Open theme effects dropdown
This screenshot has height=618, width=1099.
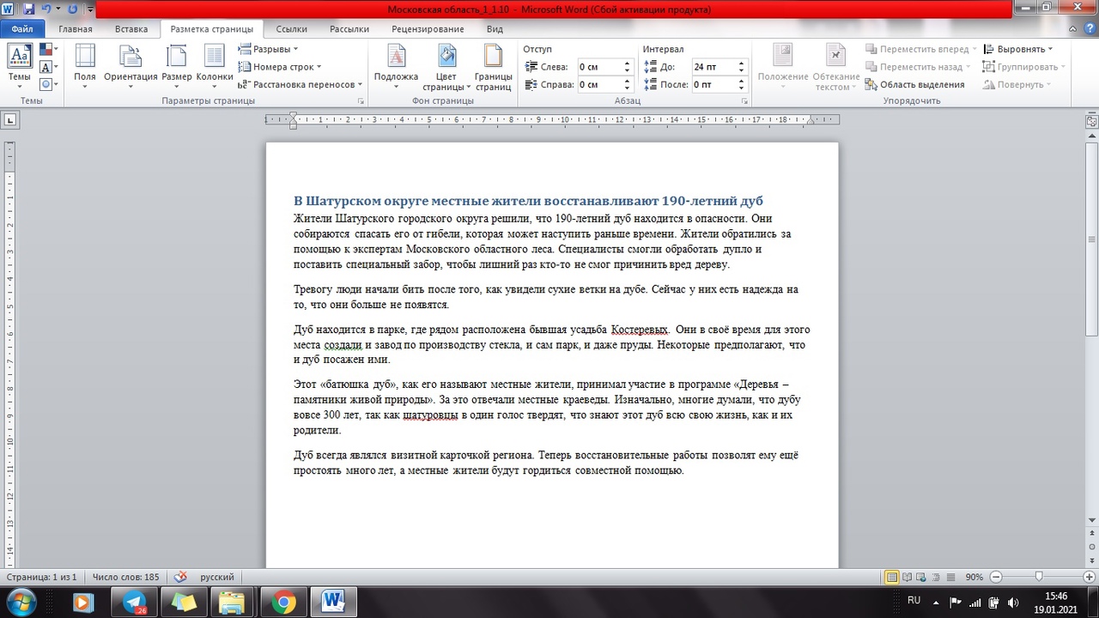(49, 84)
